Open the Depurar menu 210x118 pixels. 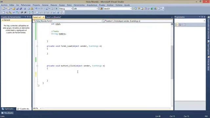(x=54, y=5)
